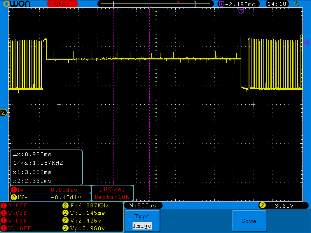Select the left magenta vertical cursor line
The width and height of the screenshot is (311, 233).
click(x=114, y=104)
